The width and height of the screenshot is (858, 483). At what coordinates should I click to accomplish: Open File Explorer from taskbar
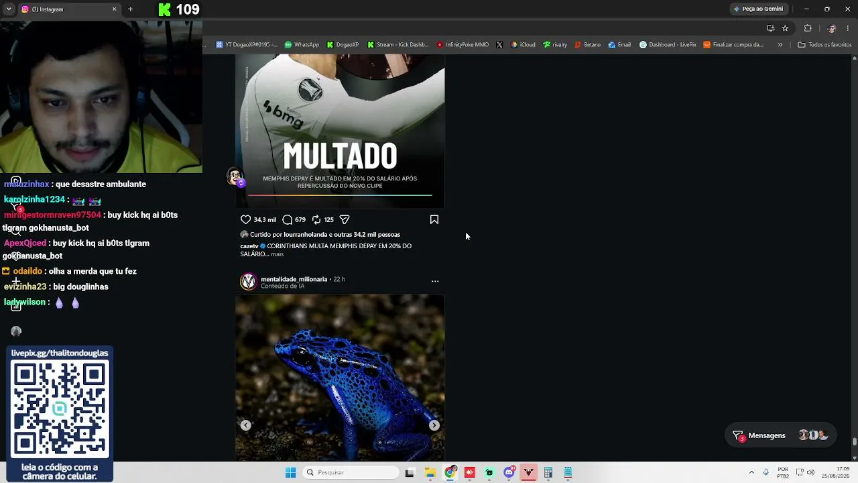point(430,472)
